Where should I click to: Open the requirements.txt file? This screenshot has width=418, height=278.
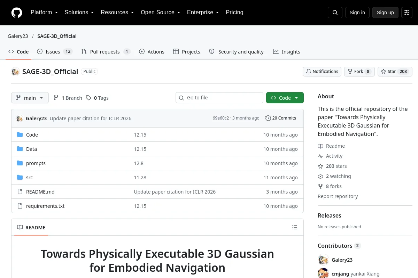45,206
